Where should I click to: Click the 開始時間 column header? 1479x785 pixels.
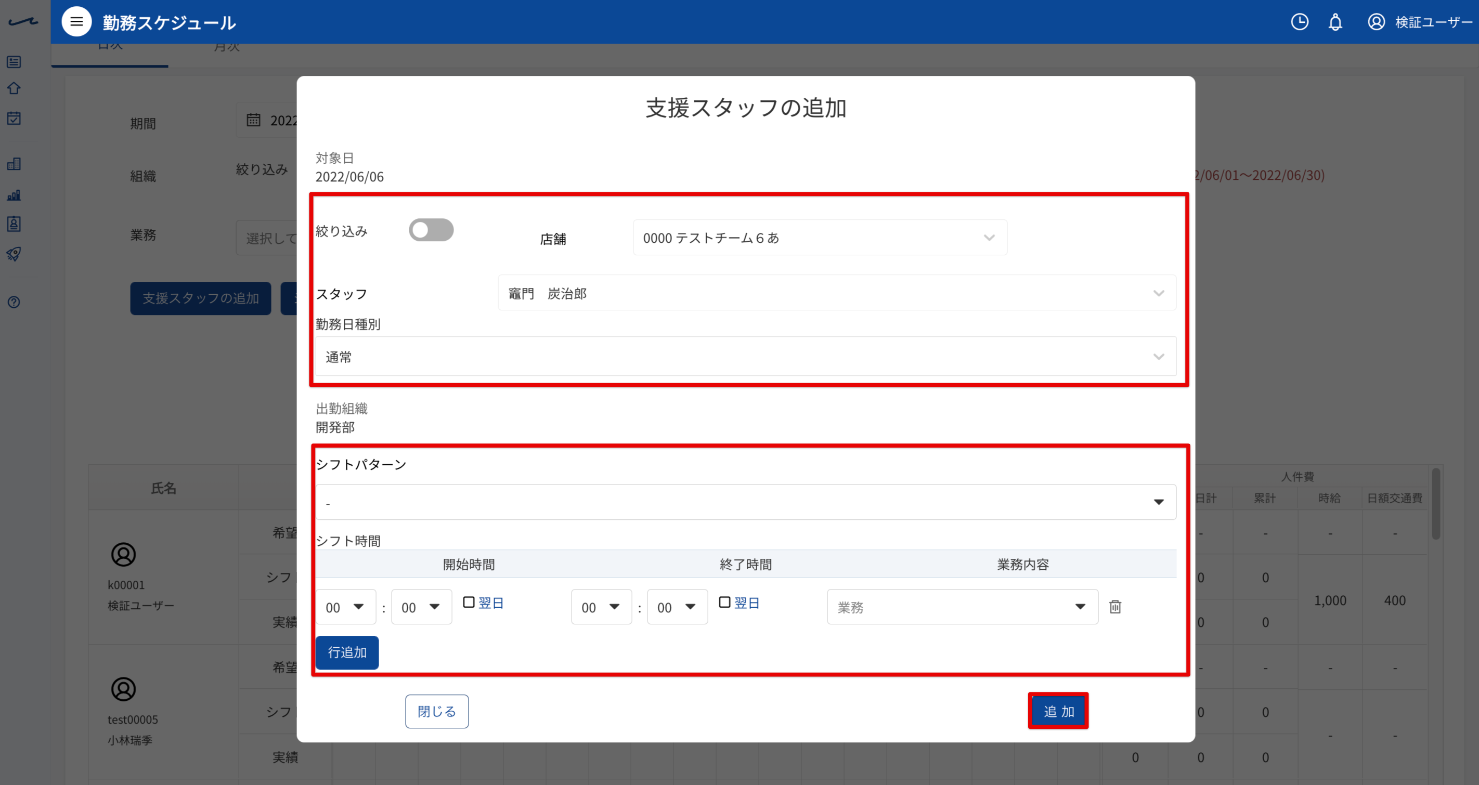tap(469, 565)
